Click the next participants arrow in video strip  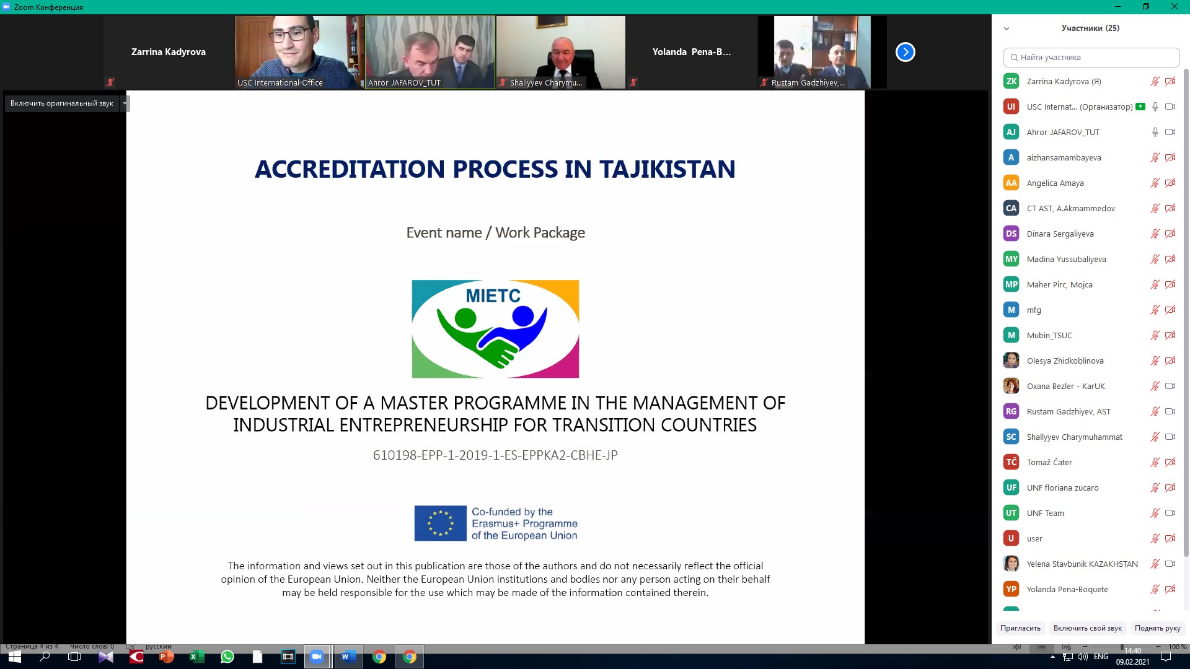point(905,52)
